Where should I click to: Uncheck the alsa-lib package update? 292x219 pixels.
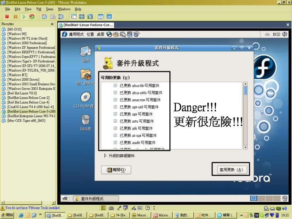(115, 85)
